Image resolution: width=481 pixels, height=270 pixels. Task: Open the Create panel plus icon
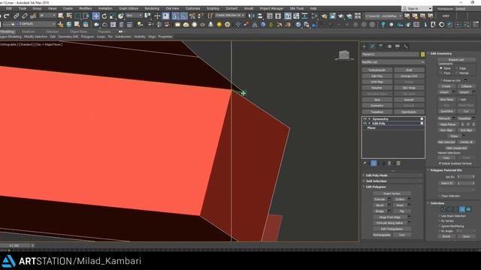click(364, 46)
